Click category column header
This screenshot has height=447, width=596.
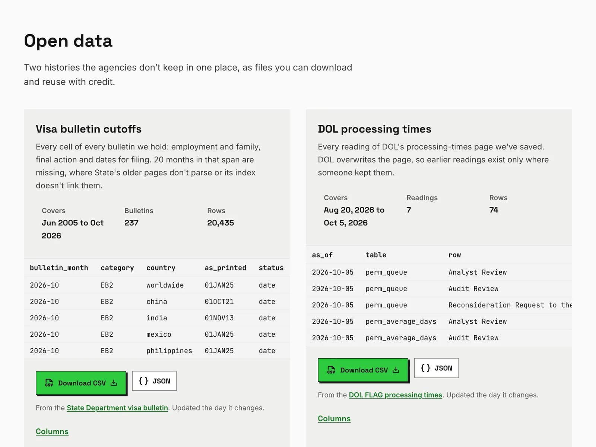(x=117, y=268)
